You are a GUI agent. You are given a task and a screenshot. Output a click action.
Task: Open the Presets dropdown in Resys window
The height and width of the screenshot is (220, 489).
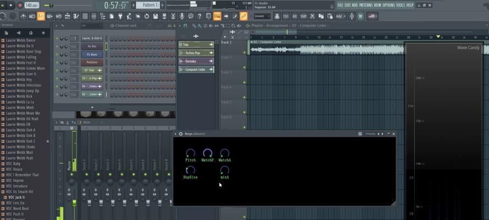[x=371, y=134]
